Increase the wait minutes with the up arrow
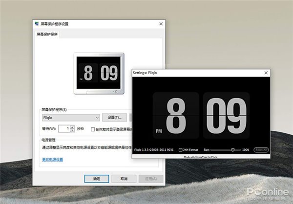 [72, 127]
